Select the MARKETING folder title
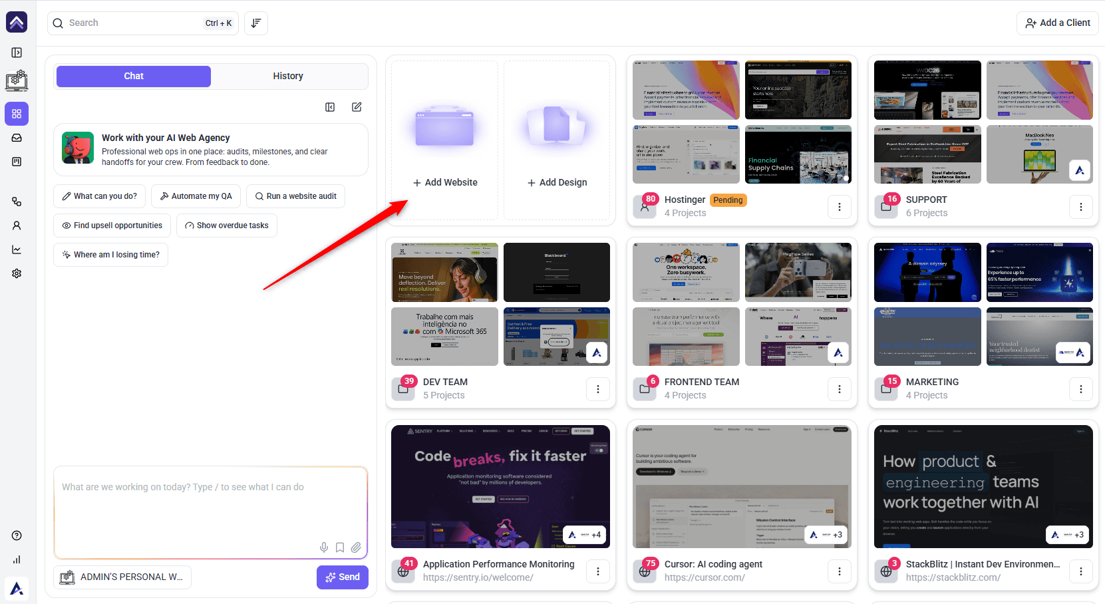Viewport: 1105px width, 604px height. click(x=932, y=382)
